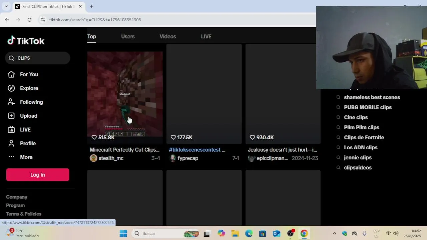Screen dimensions: 427x240
Task: Open Microsoft Store from the taskbar
Action: pyautogui.click(x=263, y=233)
